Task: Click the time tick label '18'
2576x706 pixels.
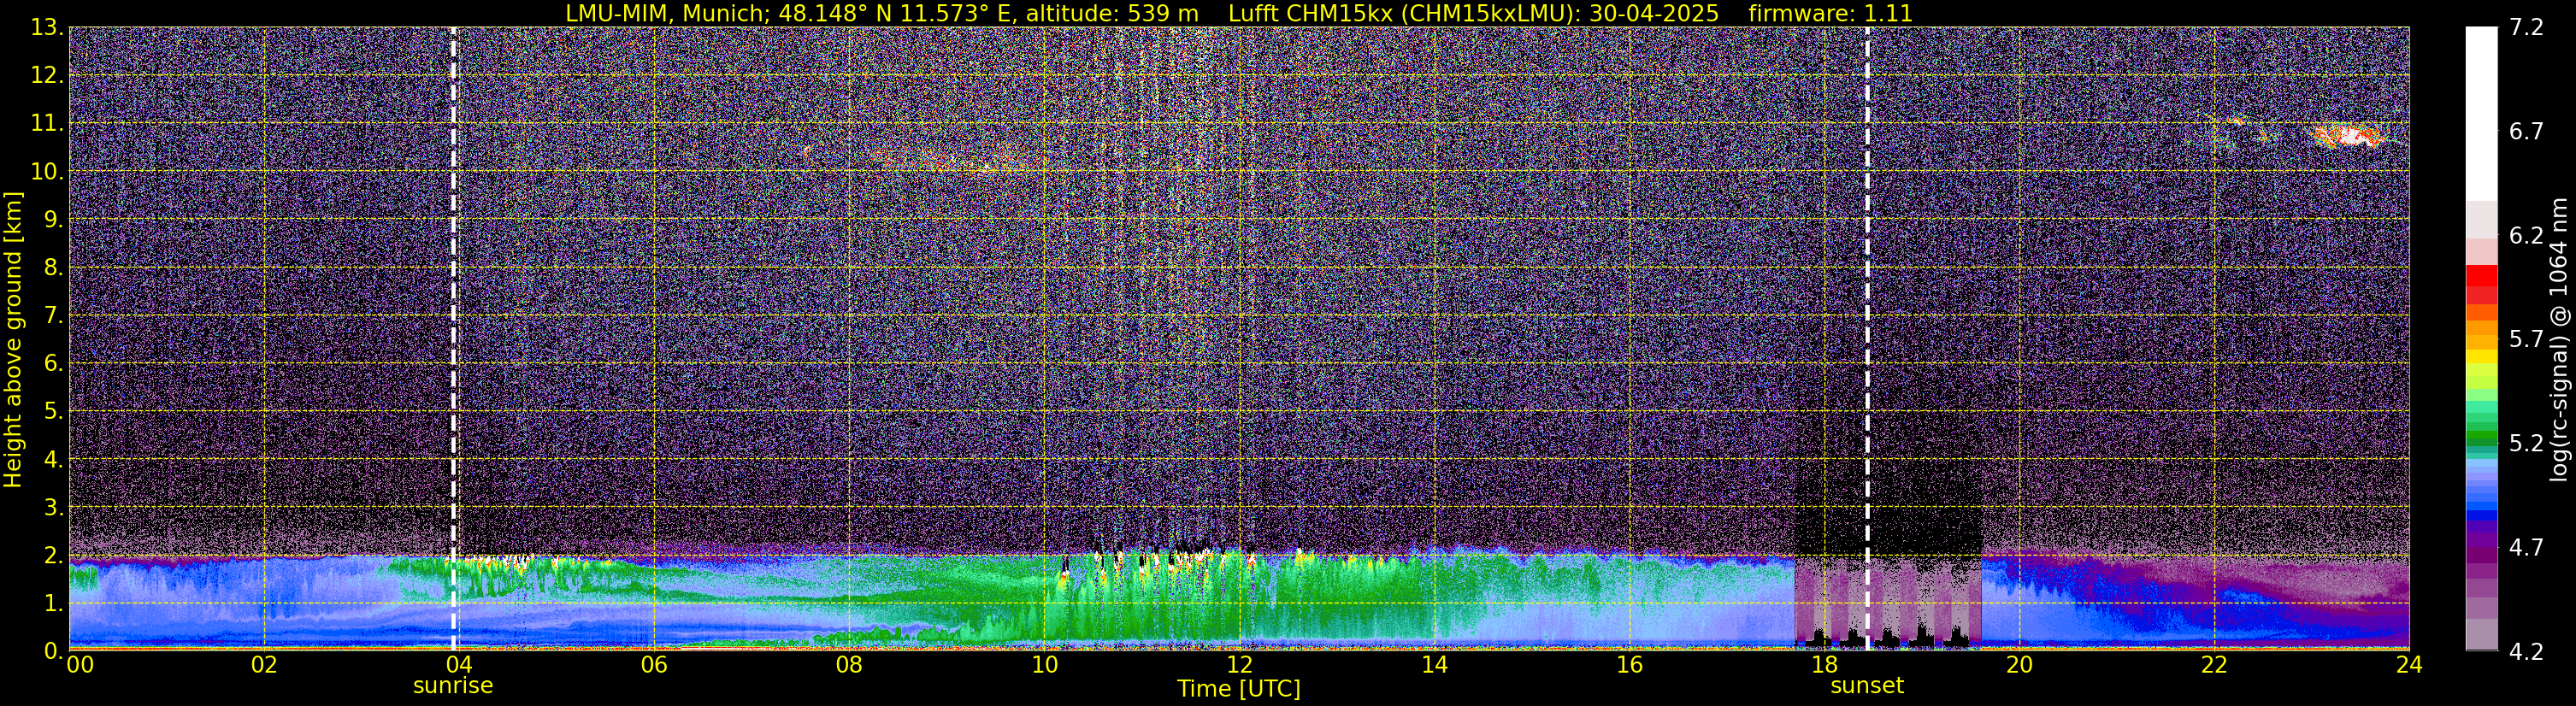Action: 1824,665
